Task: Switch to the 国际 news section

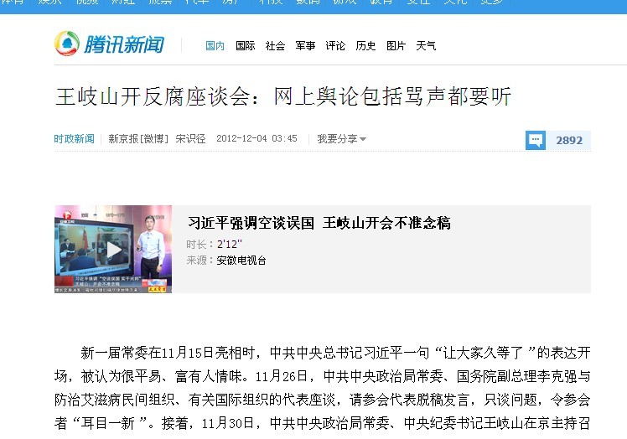Action: pyautogui.click(x=245, y=46)
